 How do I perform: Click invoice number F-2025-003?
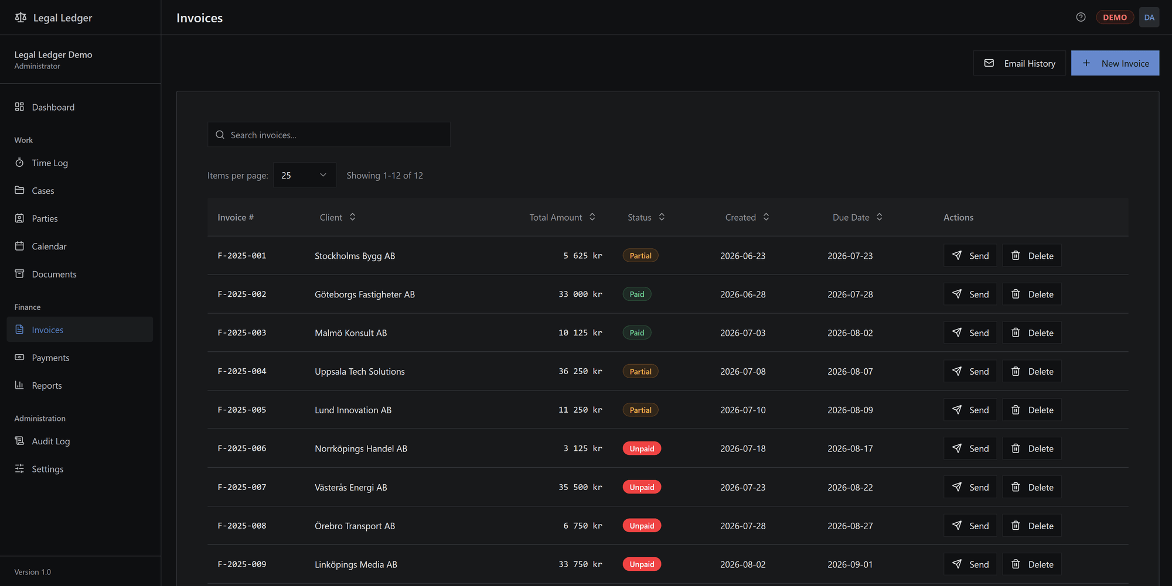(242, 333)
